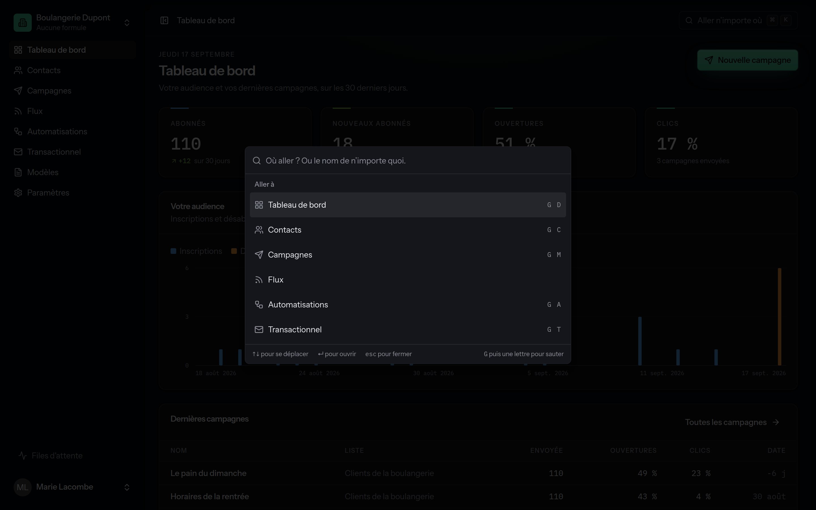Click the Contacts people icon in palette
Screen dimensions: 816x510
[259, 230]
